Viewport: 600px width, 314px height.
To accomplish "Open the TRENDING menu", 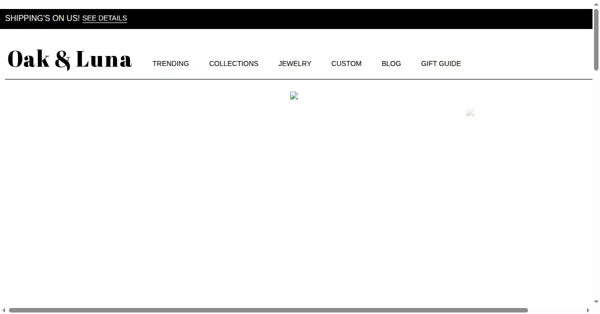I will [170, 63].
